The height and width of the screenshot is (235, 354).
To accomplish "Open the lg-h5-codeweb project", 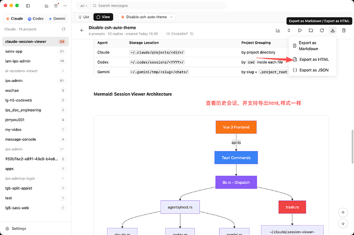I will [35, 100].
